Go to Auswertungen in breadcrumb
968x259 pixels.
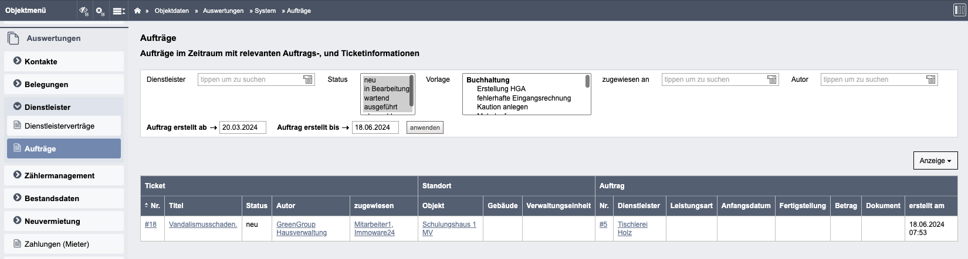tap(223, 11)
